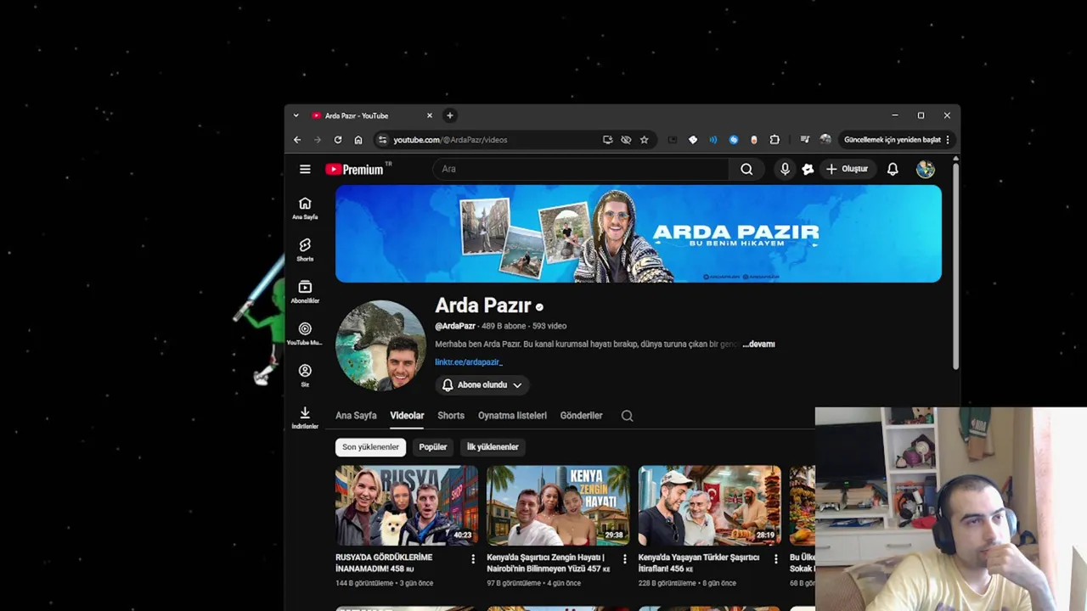Open the YouTube account avatar menu
This screenshot has height=611, width=1087.
point(926,169)
